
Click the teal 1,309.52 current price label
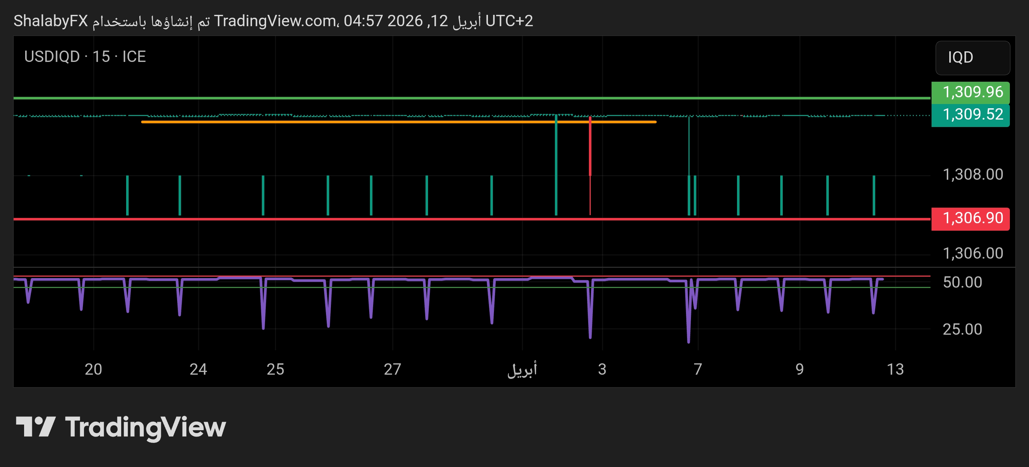point(970,115)
